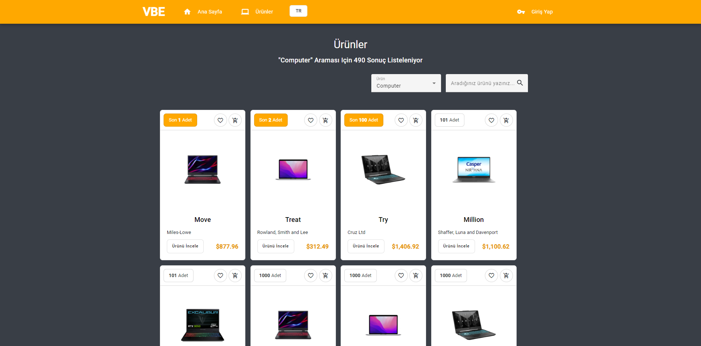The height and width of the screenshot is (346, 701).
Task: Click the search magnifier icon
Action: click(x=520, y=83)
